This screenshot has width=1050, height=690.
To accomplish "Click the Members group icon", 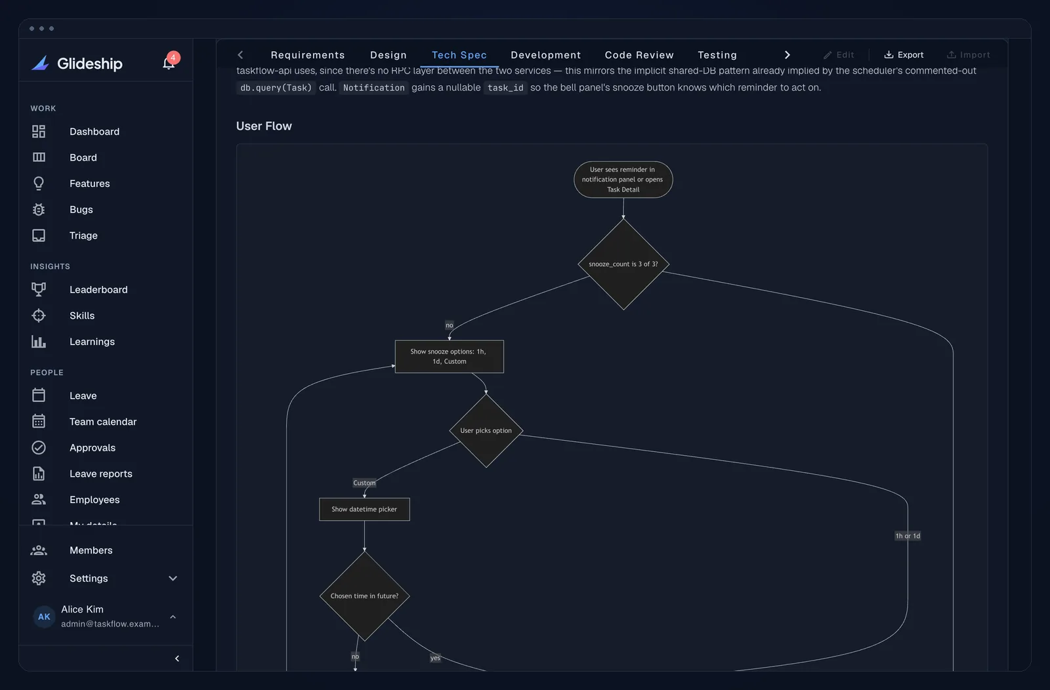I will pyautogui.click(x=39, y=550).
